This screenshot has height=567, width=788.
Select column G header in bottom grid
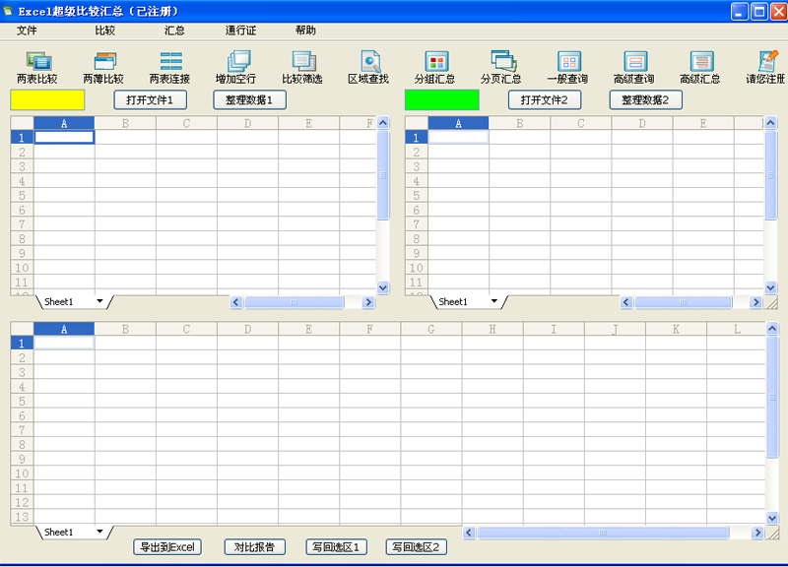[x=431, y=329]
